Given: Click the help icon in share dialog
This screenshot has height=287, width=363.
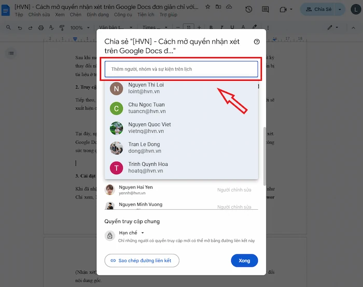Looking at the screenshot, I should pyautogui.click(x=257, y=42).
